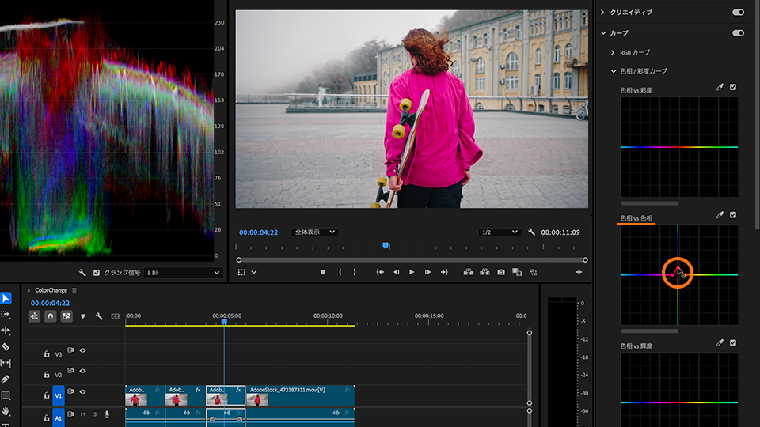Select the Slip tool

(x=6, y=363)
